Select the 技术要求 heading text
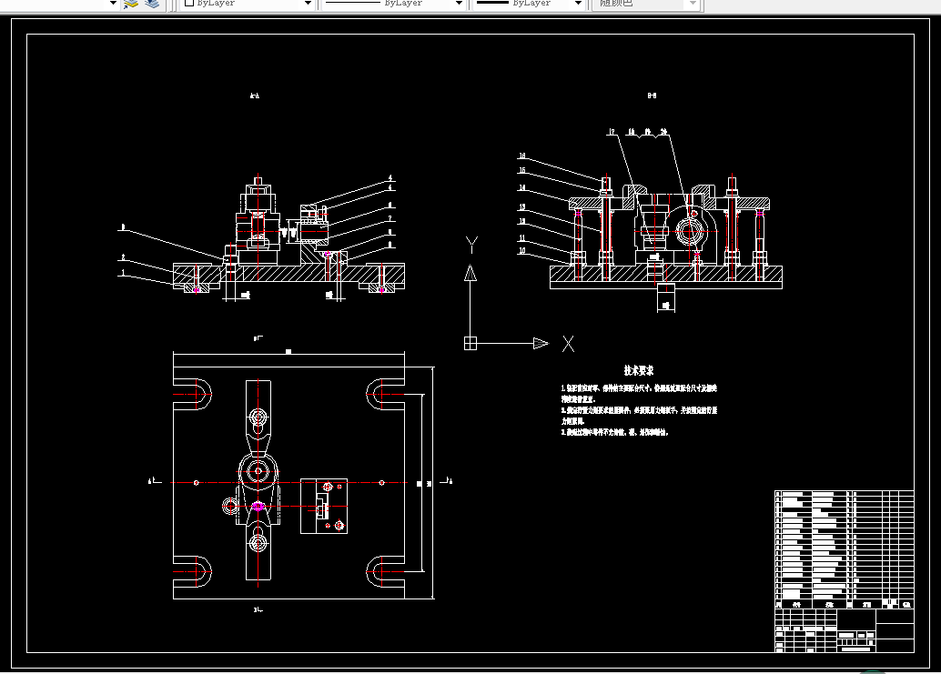The image size is (941, 674). click(x=639, y=370)
